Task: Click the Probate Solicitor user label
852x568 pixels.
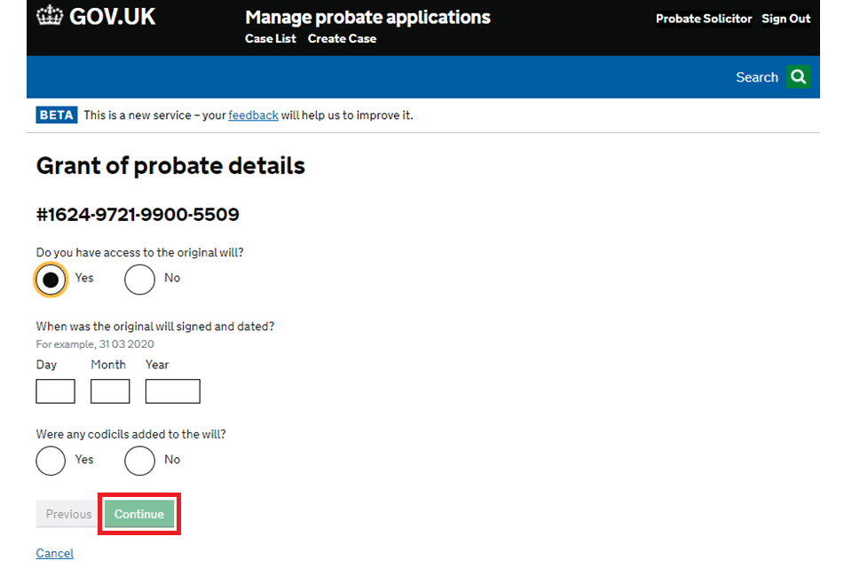Action: (x=703, y=19)
